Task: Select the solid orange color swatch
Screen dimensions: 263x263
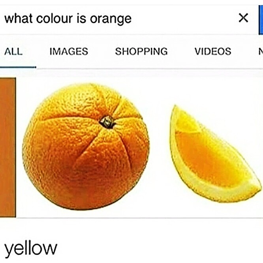Action: point(8,147)
